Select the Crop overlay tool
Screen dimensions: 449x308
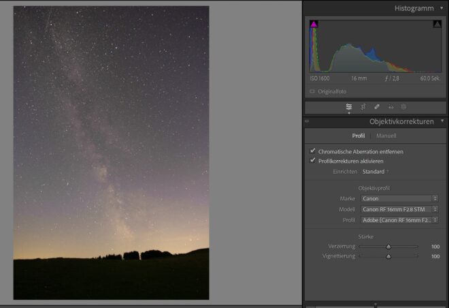pyautogui.click(x=363, y=107)
